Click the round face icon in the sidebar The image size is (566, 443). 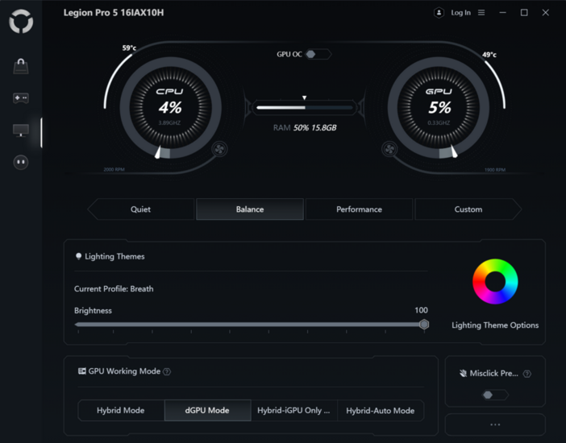21,163
